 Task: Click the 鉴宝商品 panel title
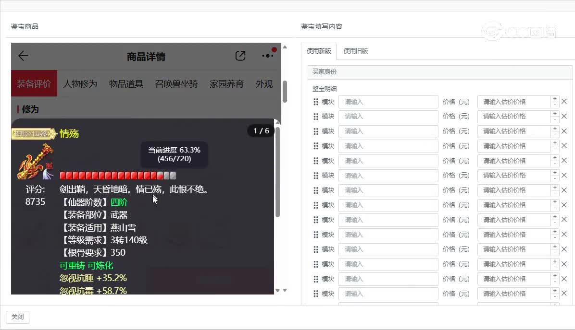pos(25,26)
